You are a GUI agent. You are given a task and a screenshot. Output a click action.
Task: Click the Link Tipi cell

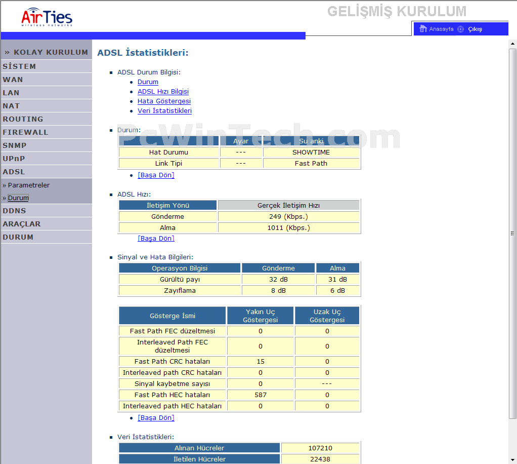(x=168, y=164)
